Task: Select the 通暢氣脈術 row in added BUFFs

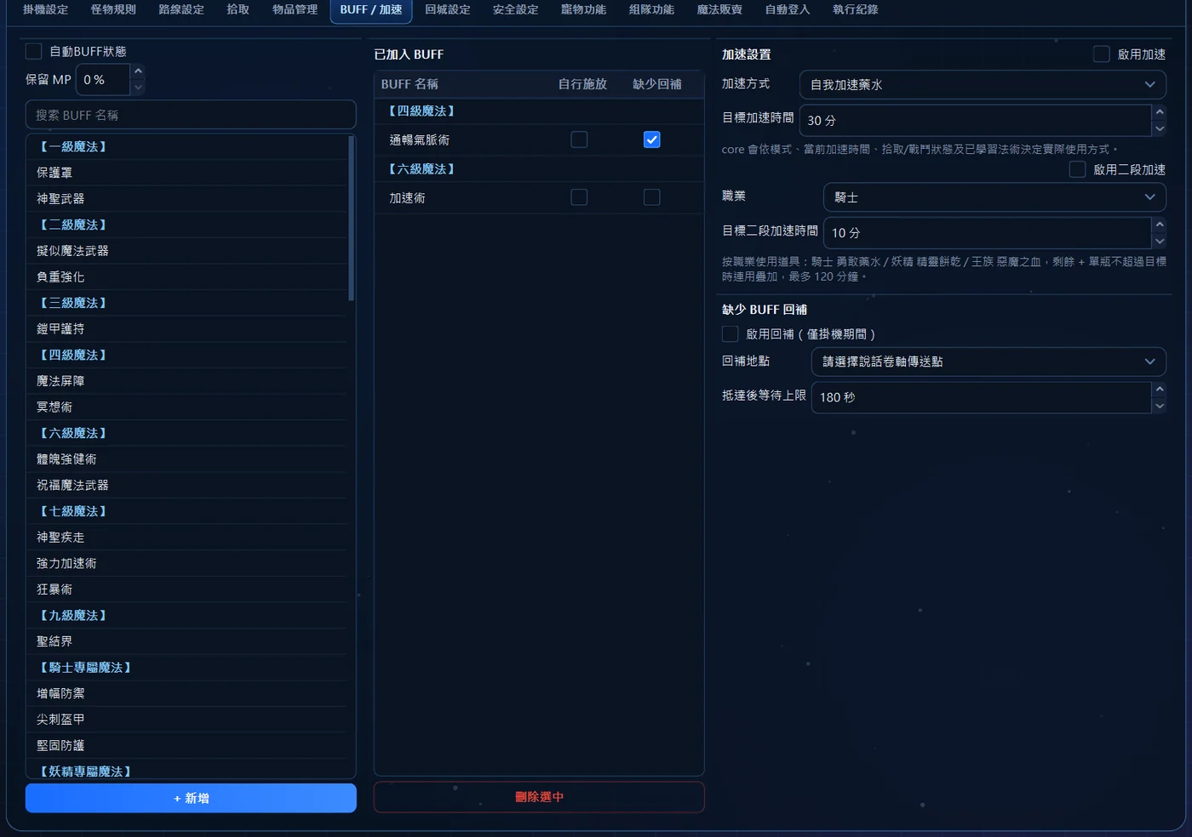Action: (x=539, y=139)
